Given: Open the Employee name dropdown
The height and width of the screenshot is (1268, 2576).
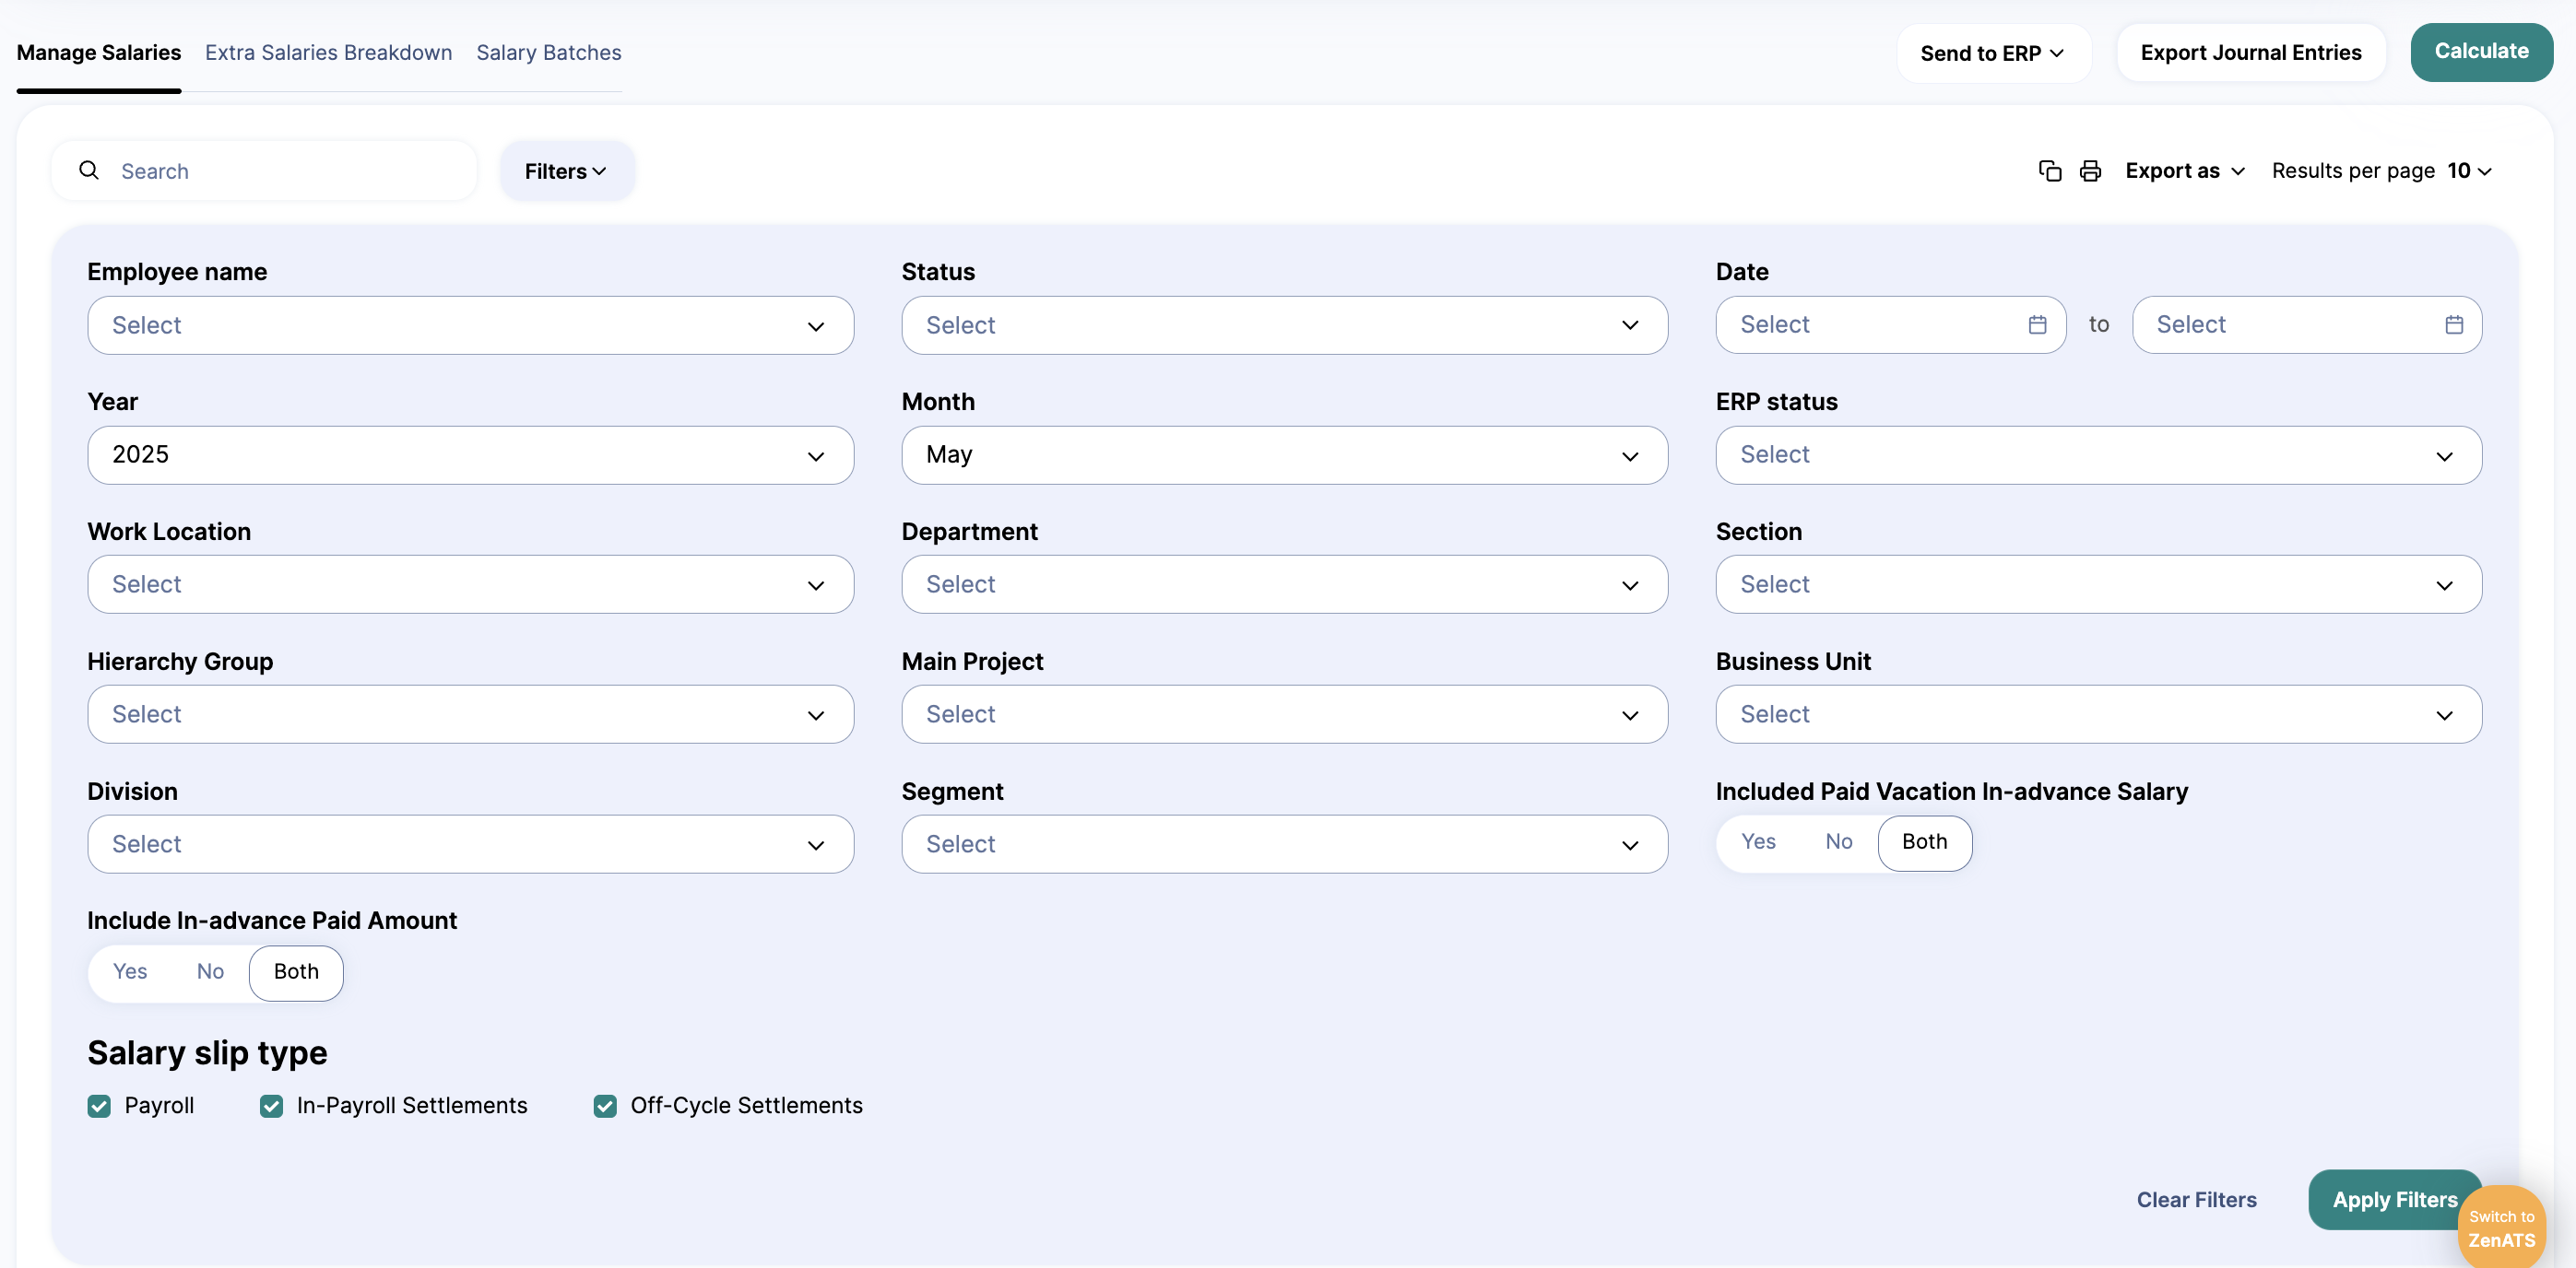Looking at the screenshot, I should coord(470,324).
